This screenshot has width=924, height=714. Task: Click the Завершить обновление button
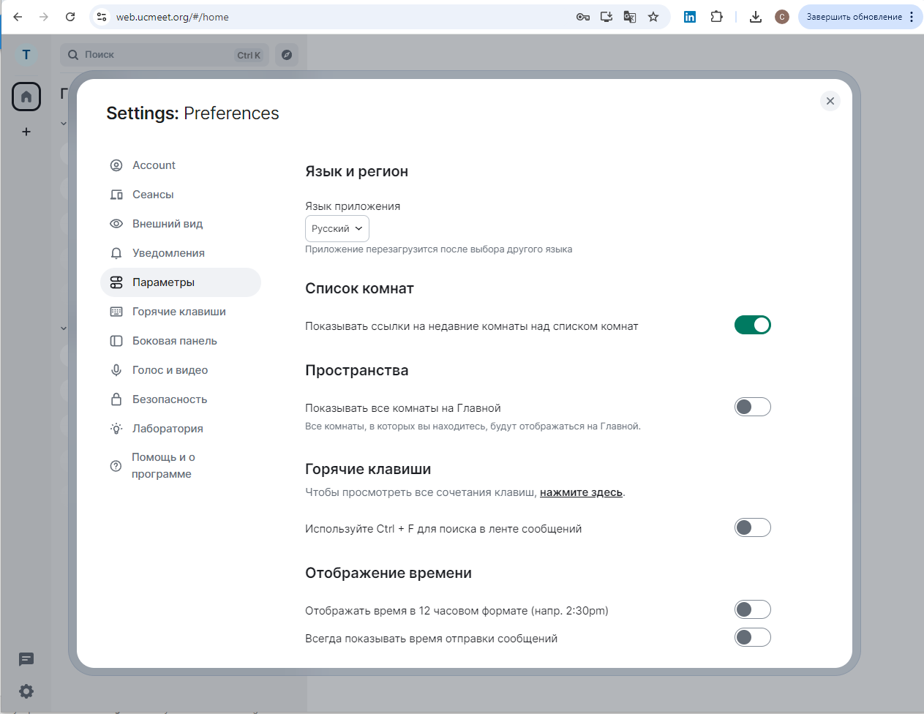(854, 16)
